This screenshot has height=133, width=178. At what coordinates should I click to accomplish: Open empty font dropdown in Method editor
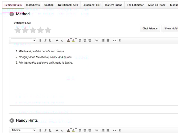[23, 41]
